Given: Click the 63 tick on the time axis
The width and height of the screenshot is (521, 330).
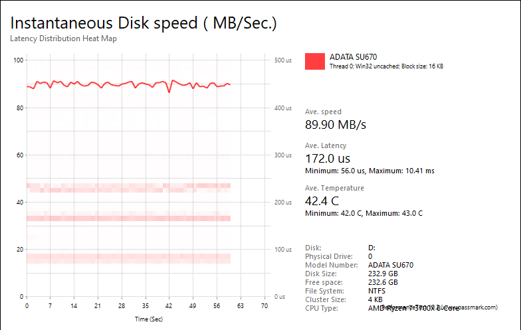Looking at the screenshot, I should 241,305.
